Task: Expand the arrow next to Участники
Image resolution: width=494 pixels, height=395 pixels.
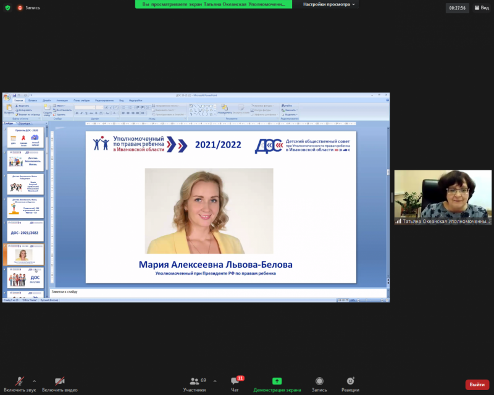Action: [214, 381]
